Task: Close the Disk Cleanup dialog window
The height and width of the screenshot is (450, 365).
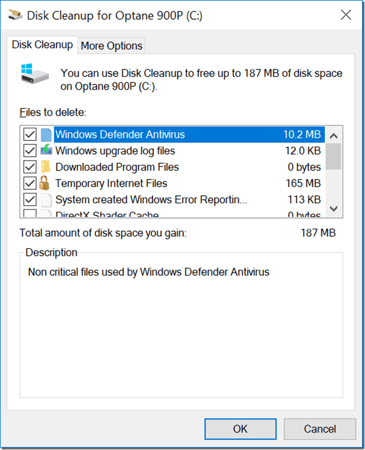Action: (346, 15)
